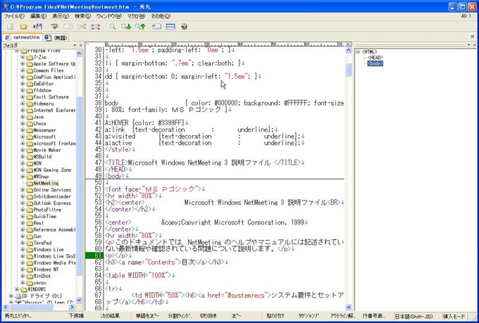The width and height of the screenshot is (479, 323).
Task: Open the ウィンドウ(W) menu
Action: pos(108,16)
